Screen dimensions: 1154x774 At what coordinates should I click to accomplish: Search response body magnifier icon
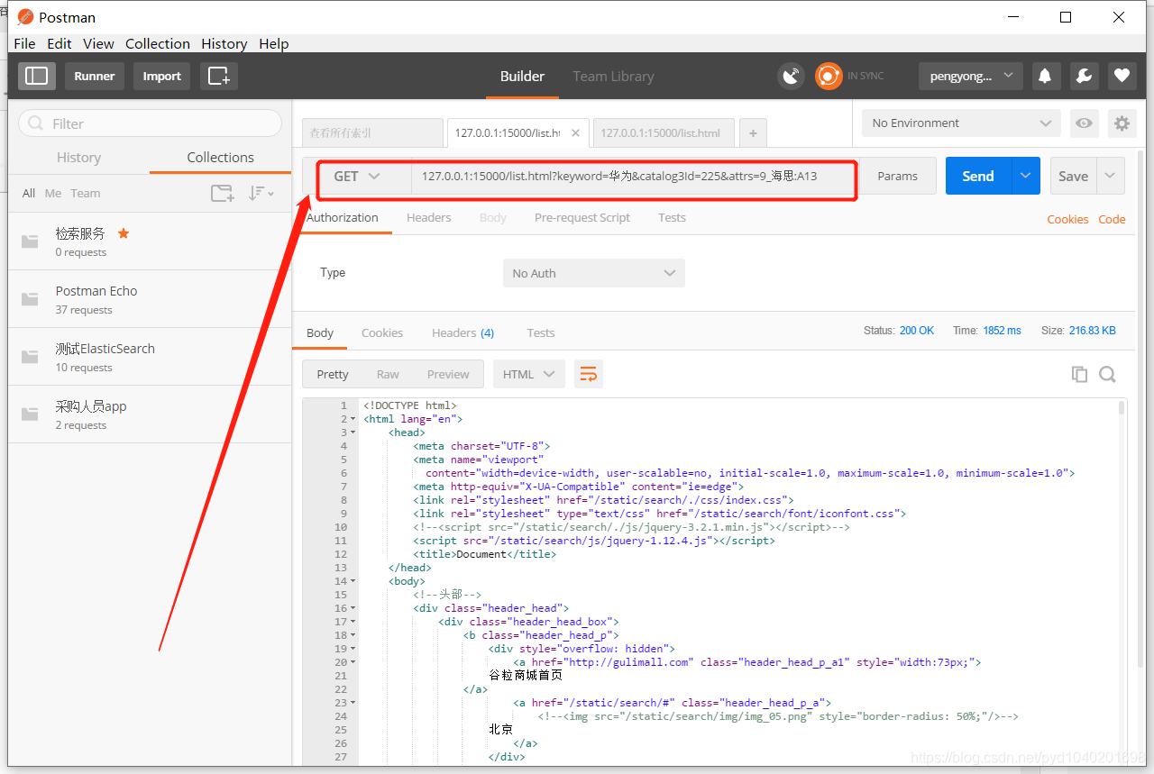1108,375
